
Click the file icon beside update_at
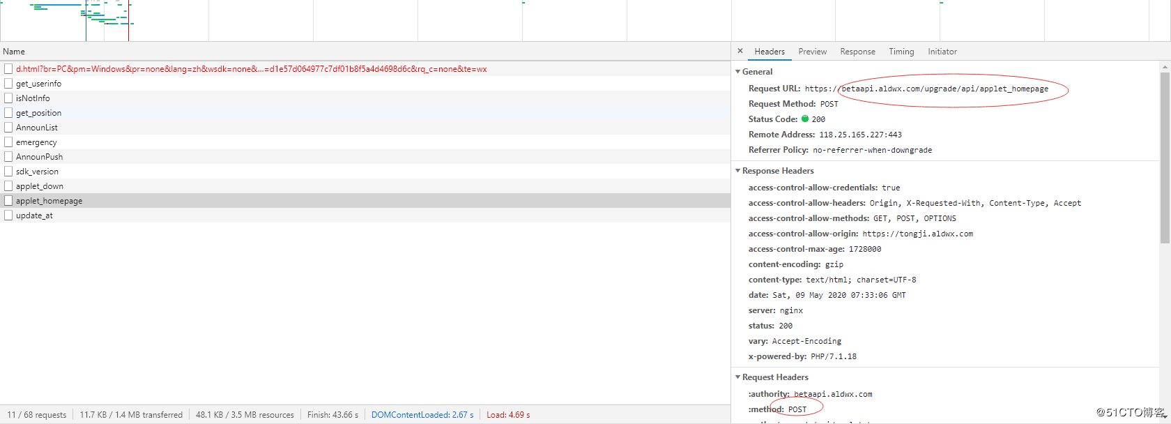click(8, 215)
